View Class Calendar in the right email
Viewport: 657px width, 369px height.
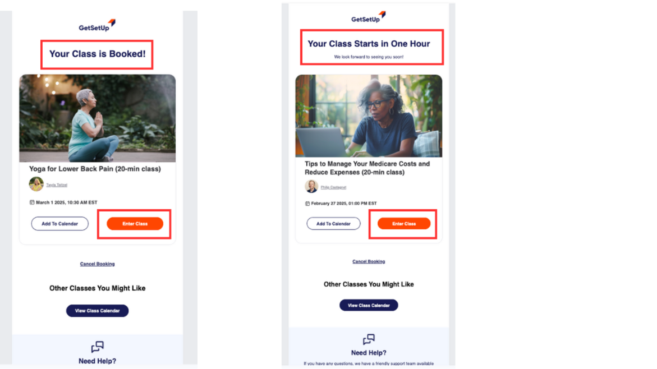click(369, 305)
